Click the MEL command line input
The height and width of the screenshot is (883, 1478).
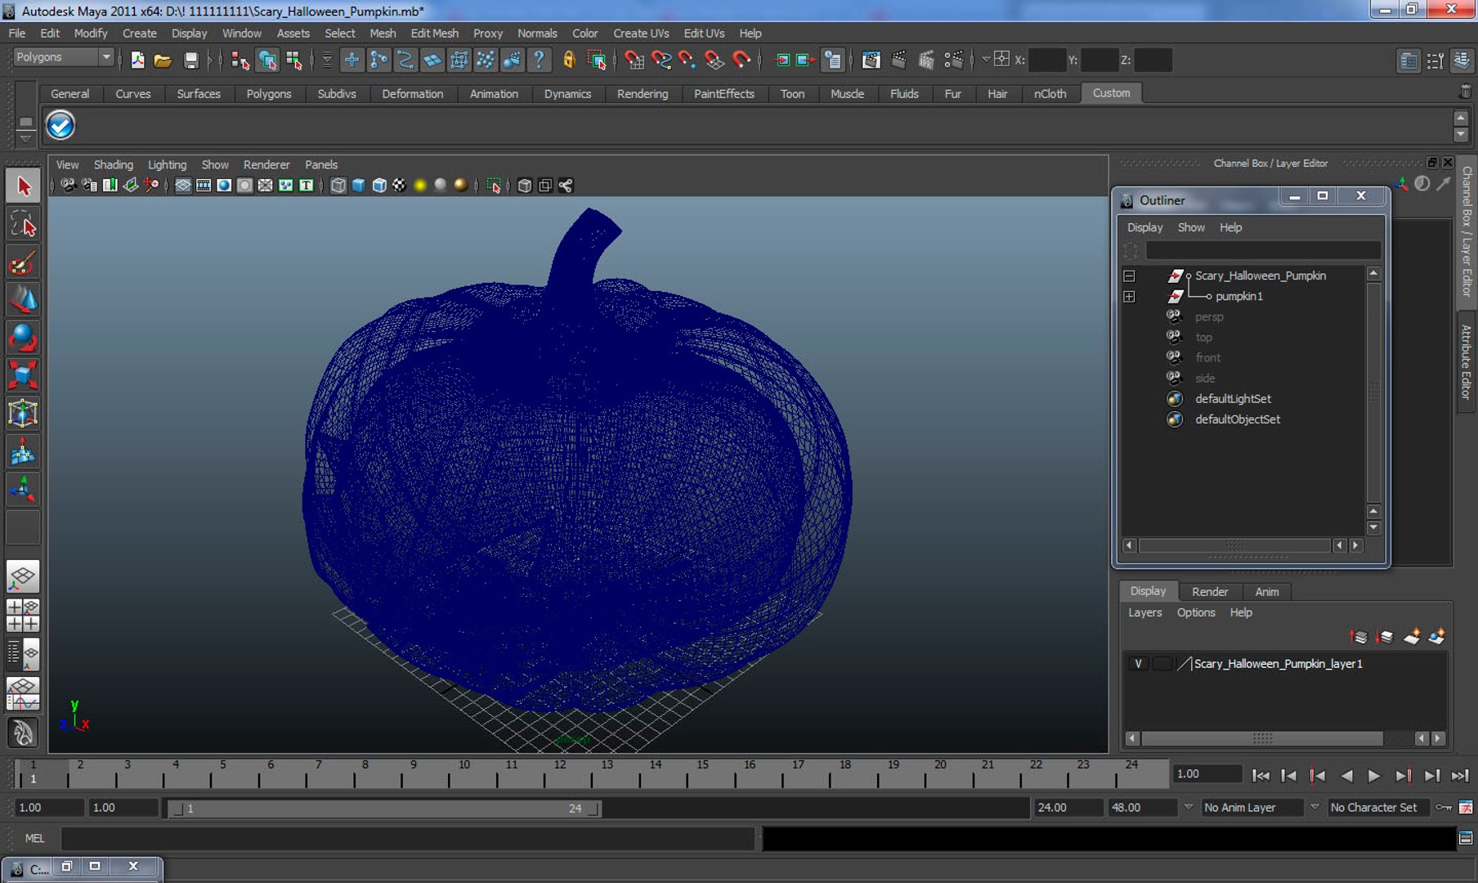(x=407, y=838)
